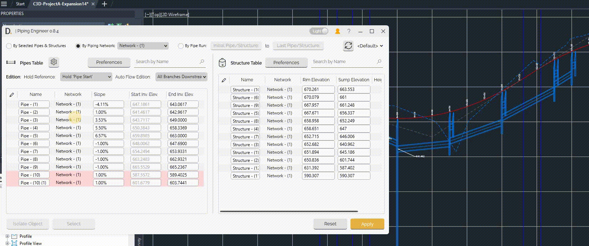Click the pencil edit icon in Pipes Table

12,94
